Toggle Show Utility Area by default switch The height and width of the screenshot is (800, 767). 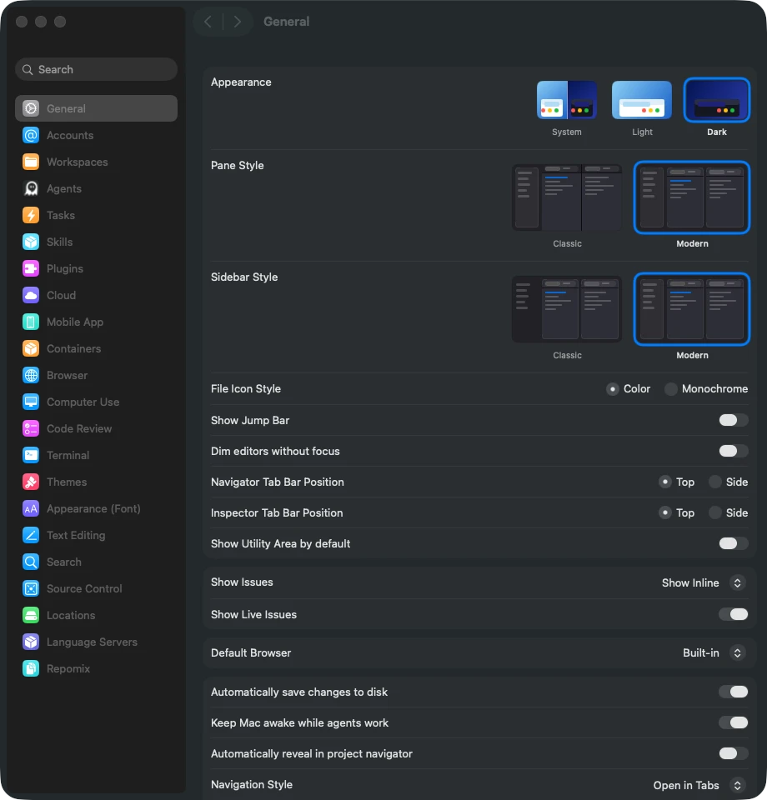click(734, 543)
